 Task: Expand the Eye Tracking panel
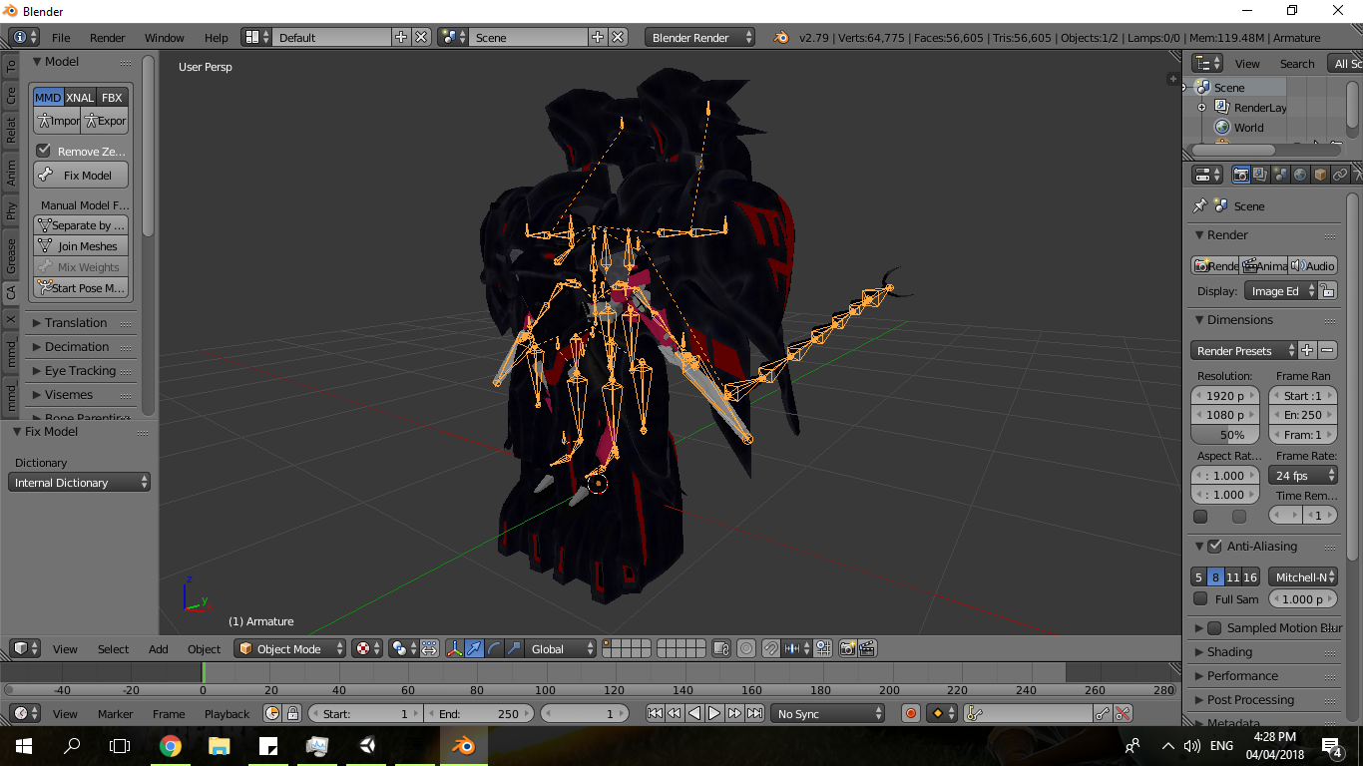coord(80,370)
